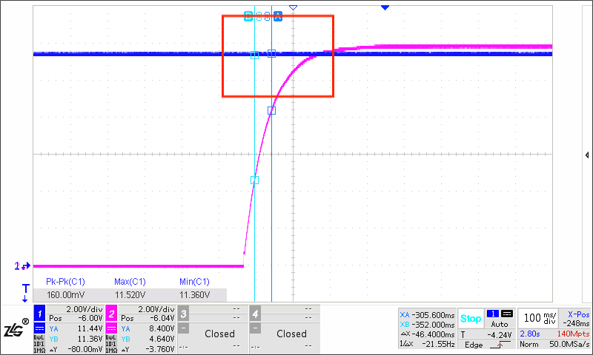
Task: Toggle channel 1 with the blue button
Action: [40, 314]
